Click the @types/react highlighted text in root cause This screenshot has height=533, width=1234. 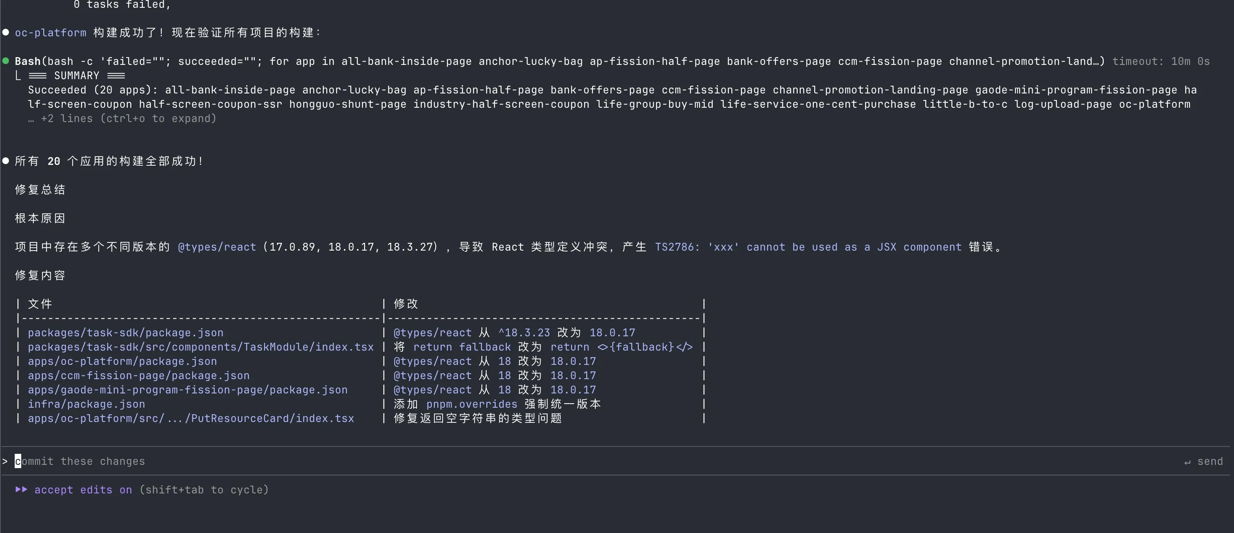click(x=216, y=247)
